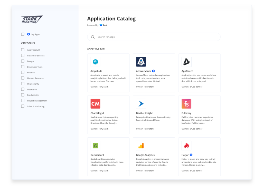Image resolution: width=263 pixels, height=190 pixels.
Task: Open the Fullstory app title
Action: [x=186, y=113]
